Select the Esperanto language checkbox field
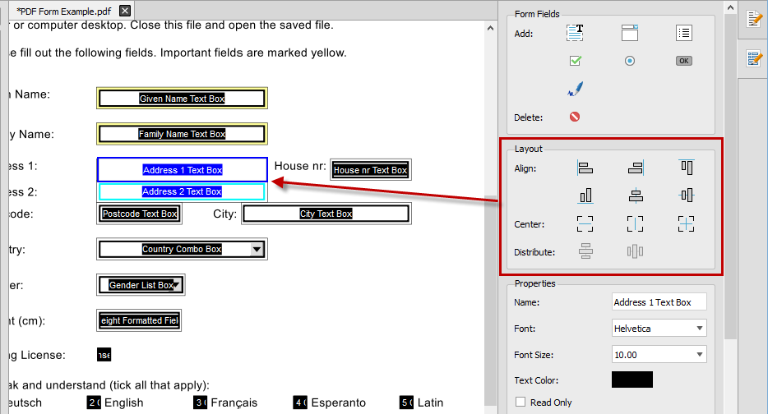 pyautogui.click(x=300, y=402)
